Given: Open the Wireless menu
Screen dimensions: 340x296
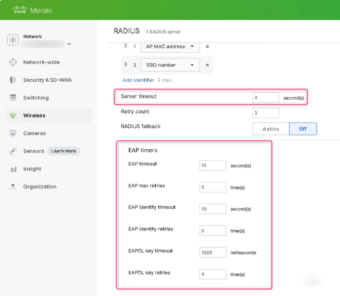Looking at the screenshot, I should [34, 116].
